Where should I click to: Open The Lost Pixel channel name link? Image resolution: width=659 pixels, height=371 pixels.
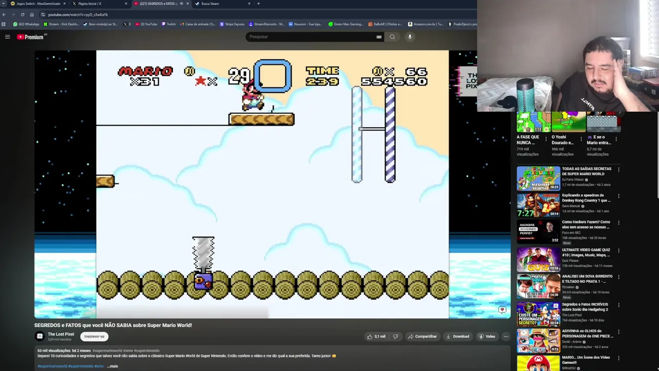click(x=61, y=334)
